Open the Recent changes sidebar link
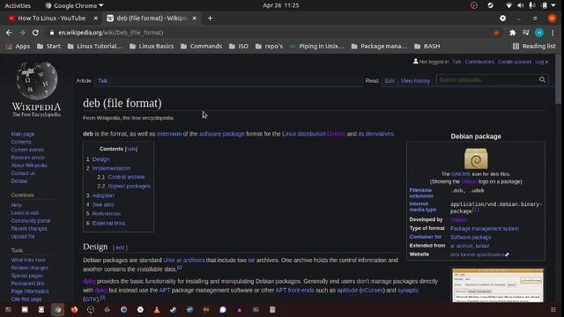564x317 pixels. [x=29, y=229]
